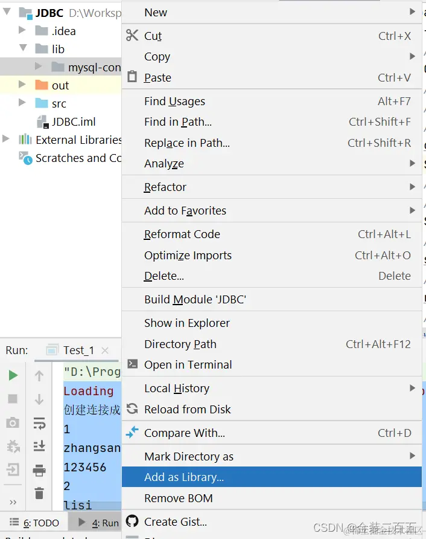This screenshot has width=426, height=539.
Task: Open the 6: TODO tool window tab
Action: pos(34,523)
